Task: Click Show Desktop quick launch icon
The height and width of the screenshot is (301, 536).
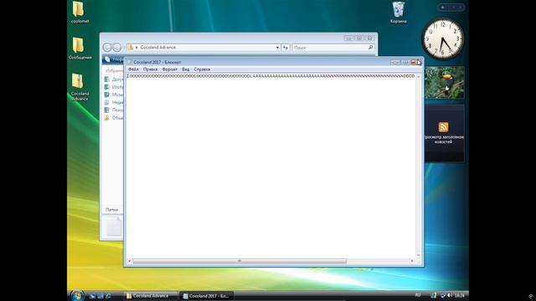Action: 92,296
